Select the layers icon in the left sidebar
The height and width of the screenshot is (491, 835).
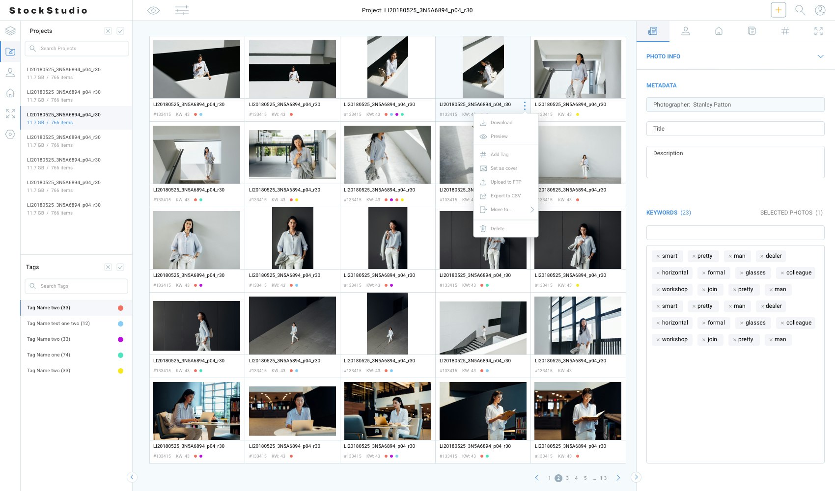click(x=10, y=30)
